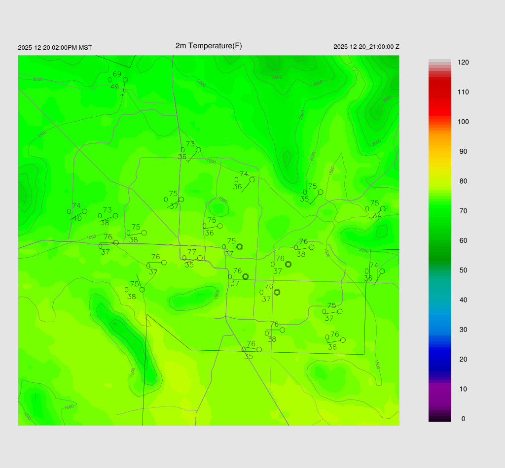Select the purple band near 10 on colorbar
The height and width of the screenshot is (468, 505).
(x=439, y=389)
